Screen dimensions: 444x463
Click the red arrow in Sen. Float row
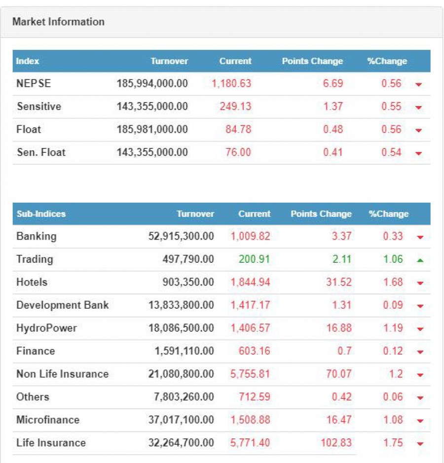click(x=419, y=153)
